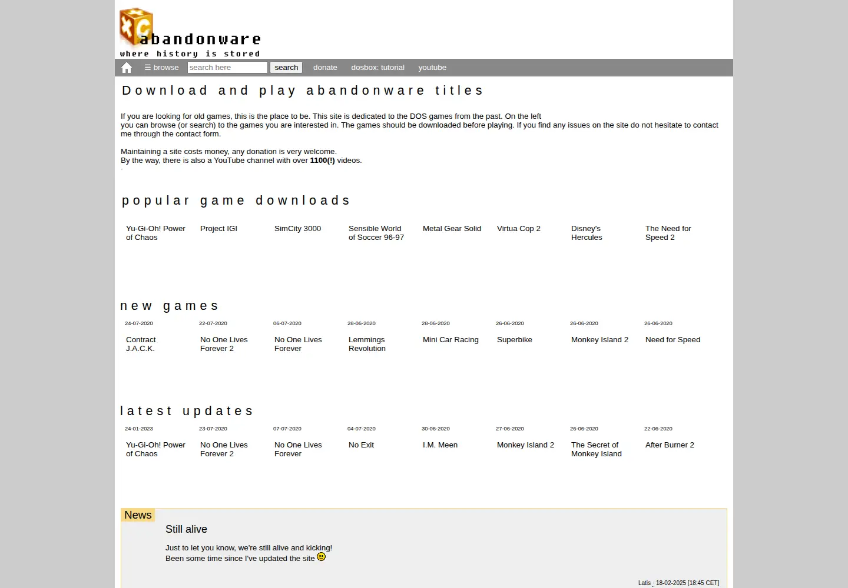
Task: Open the Virtua Cop 2 link
Action: point(519,229)
